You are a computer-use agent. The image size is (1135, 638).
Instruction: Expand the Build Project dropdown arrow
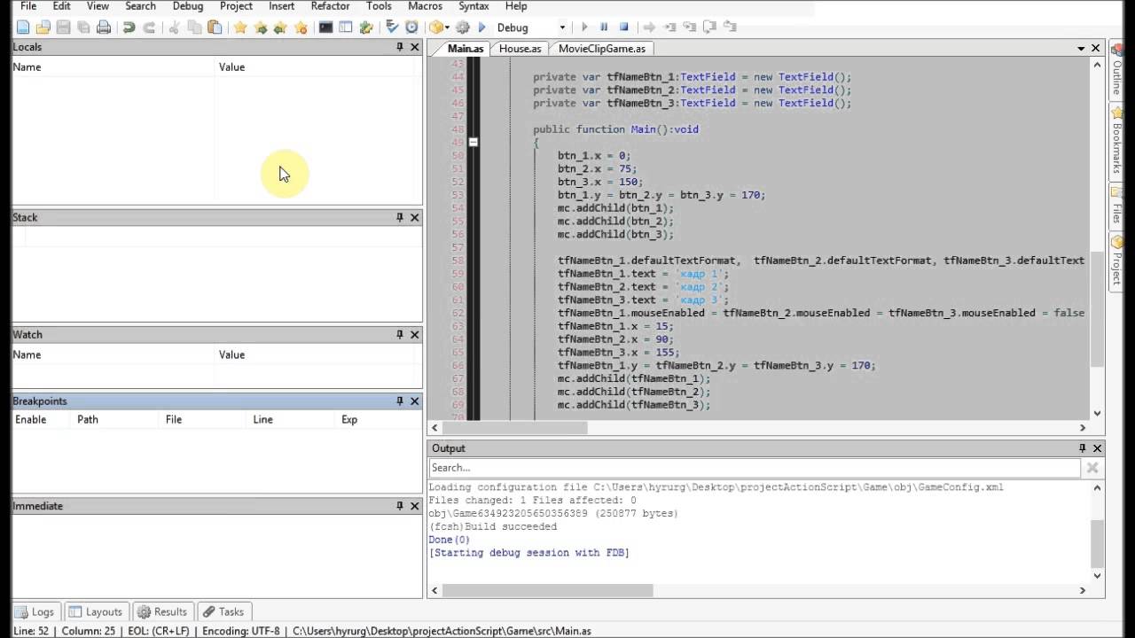[448, 27]
